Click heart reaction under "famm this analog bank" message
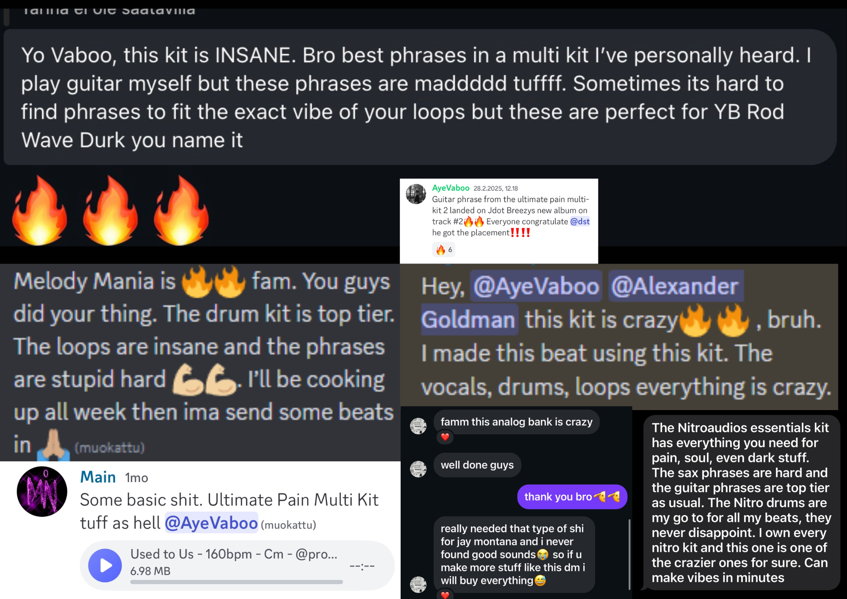Screen dimensions: 847x599 tap(445, 437)
